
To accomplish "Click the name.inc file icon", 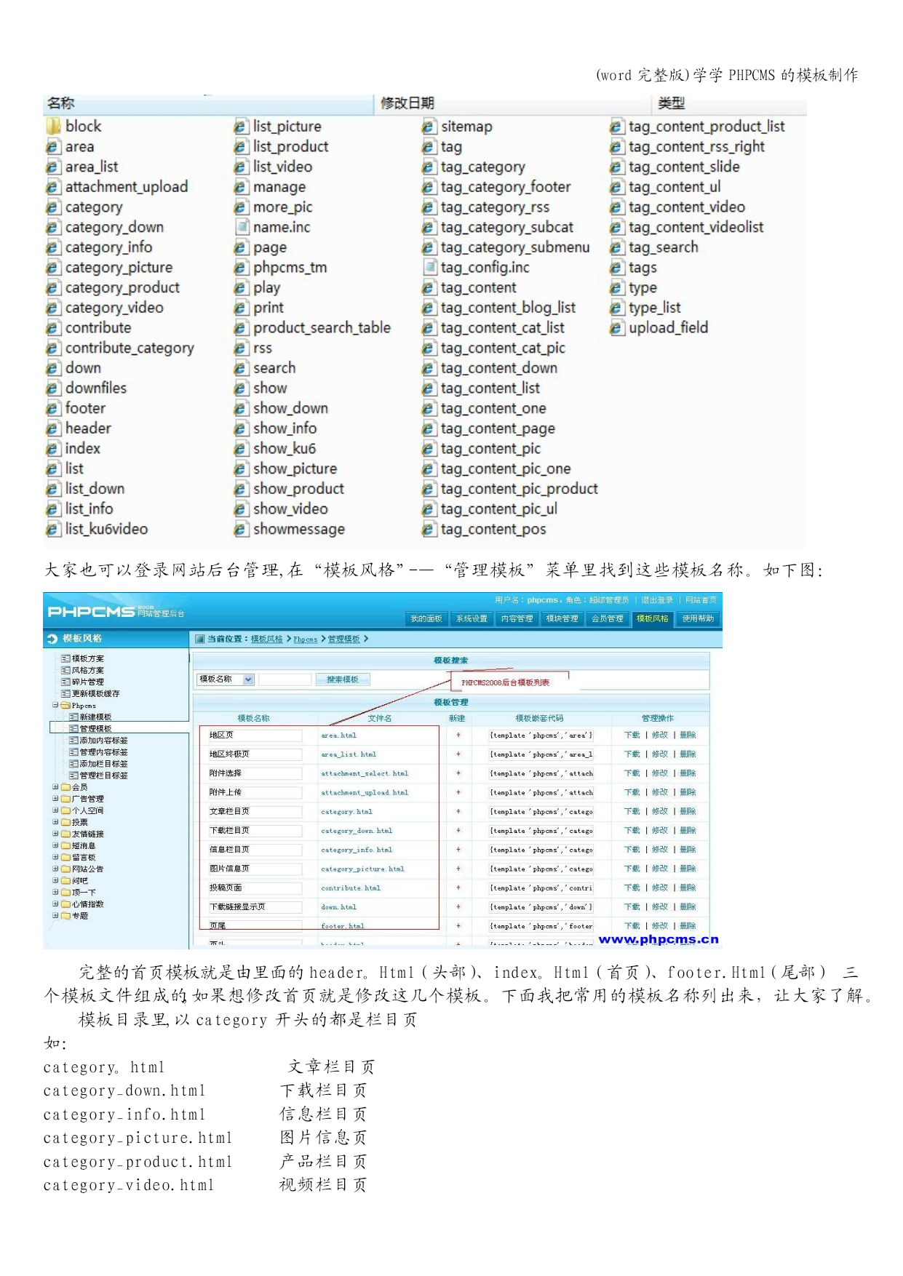I will (x=242, y=227).
